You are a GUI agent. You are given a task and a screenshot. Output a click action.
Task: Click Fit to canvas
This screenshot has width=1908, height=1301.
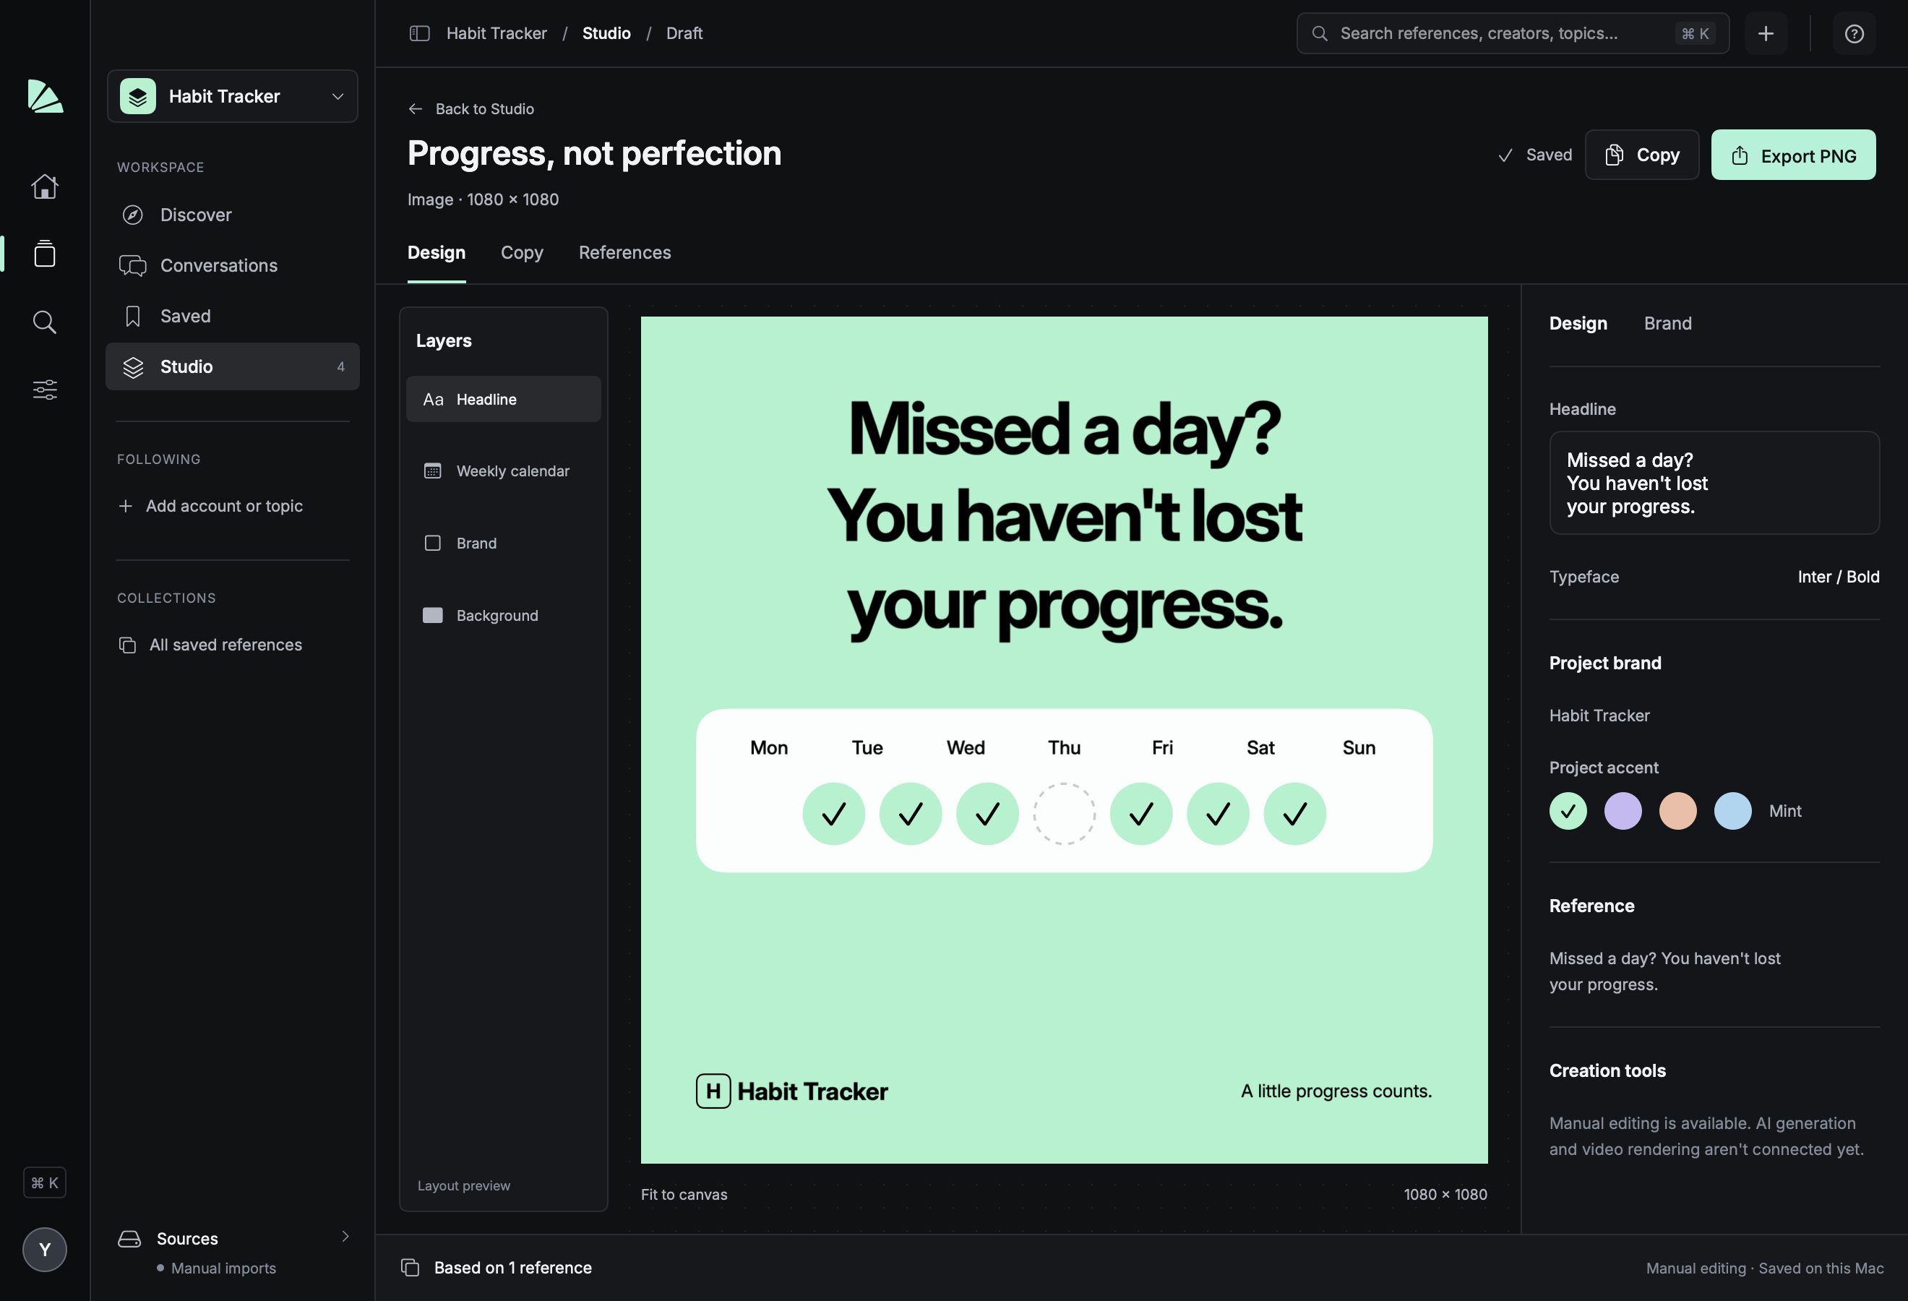pos(684,1195)
